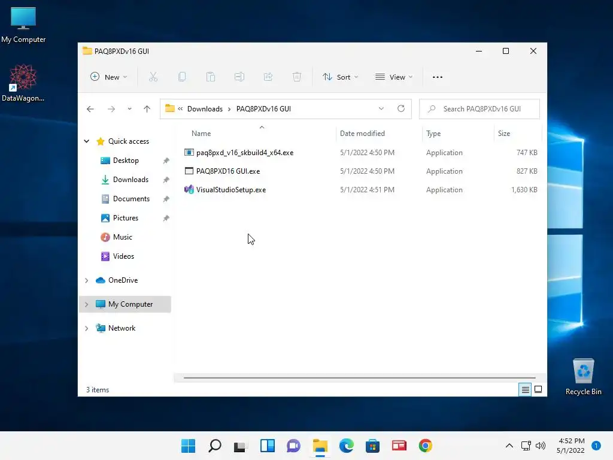Viewport: 613px width, 460px height.
Task: Click Downloads breadcrumb in address bar
Action: tap(205, 109)
